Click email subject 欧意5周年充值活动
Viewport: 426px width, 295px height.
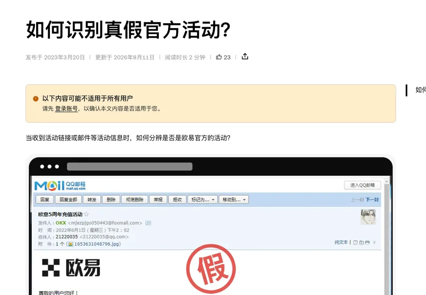coord(60,214)
